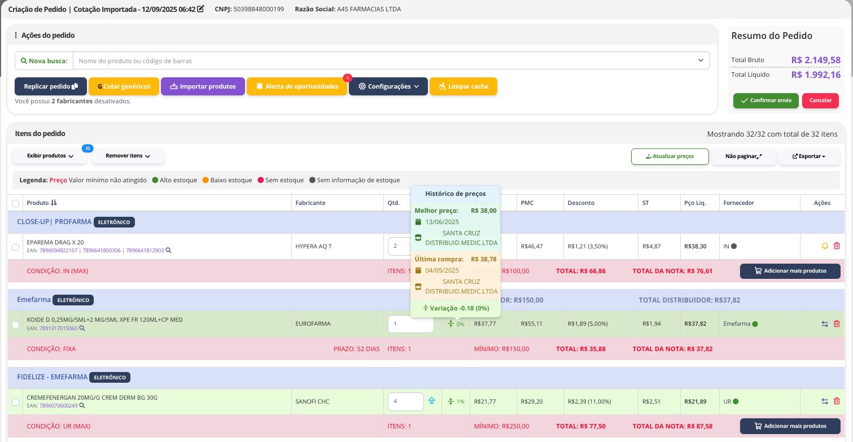This screenshot has height=442, width=853.
Task: Confirm the order with Confirmar envio
Action: [765, 100]
